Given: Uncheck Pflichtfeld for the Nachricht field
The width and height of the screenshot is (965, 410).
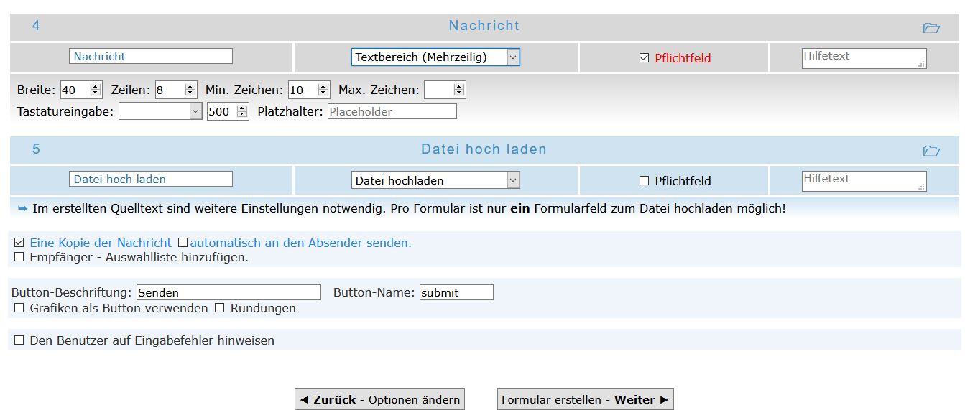Looking at the screenshot, I should click(644, 58).
